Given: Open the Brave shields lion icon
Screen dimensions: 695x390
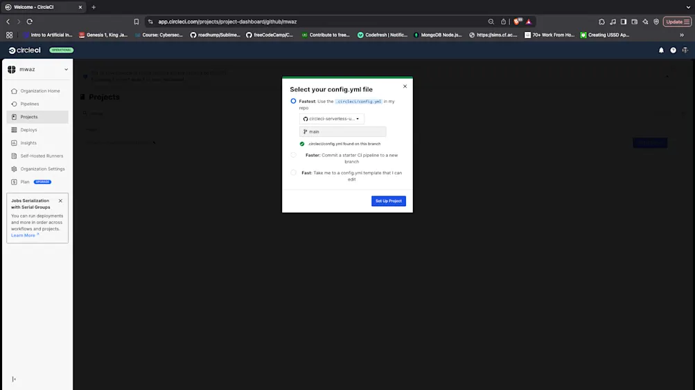Looking at the screenshot, I should tap(517, 21).
